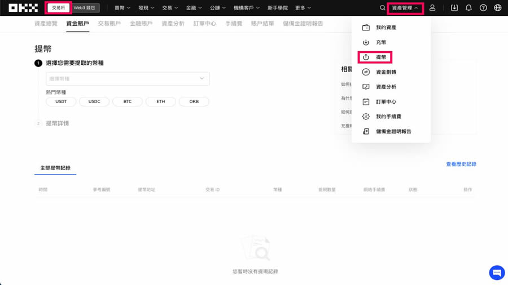Collapse the 資產管理 dropdown menu
508x285 pixels.
405,8
